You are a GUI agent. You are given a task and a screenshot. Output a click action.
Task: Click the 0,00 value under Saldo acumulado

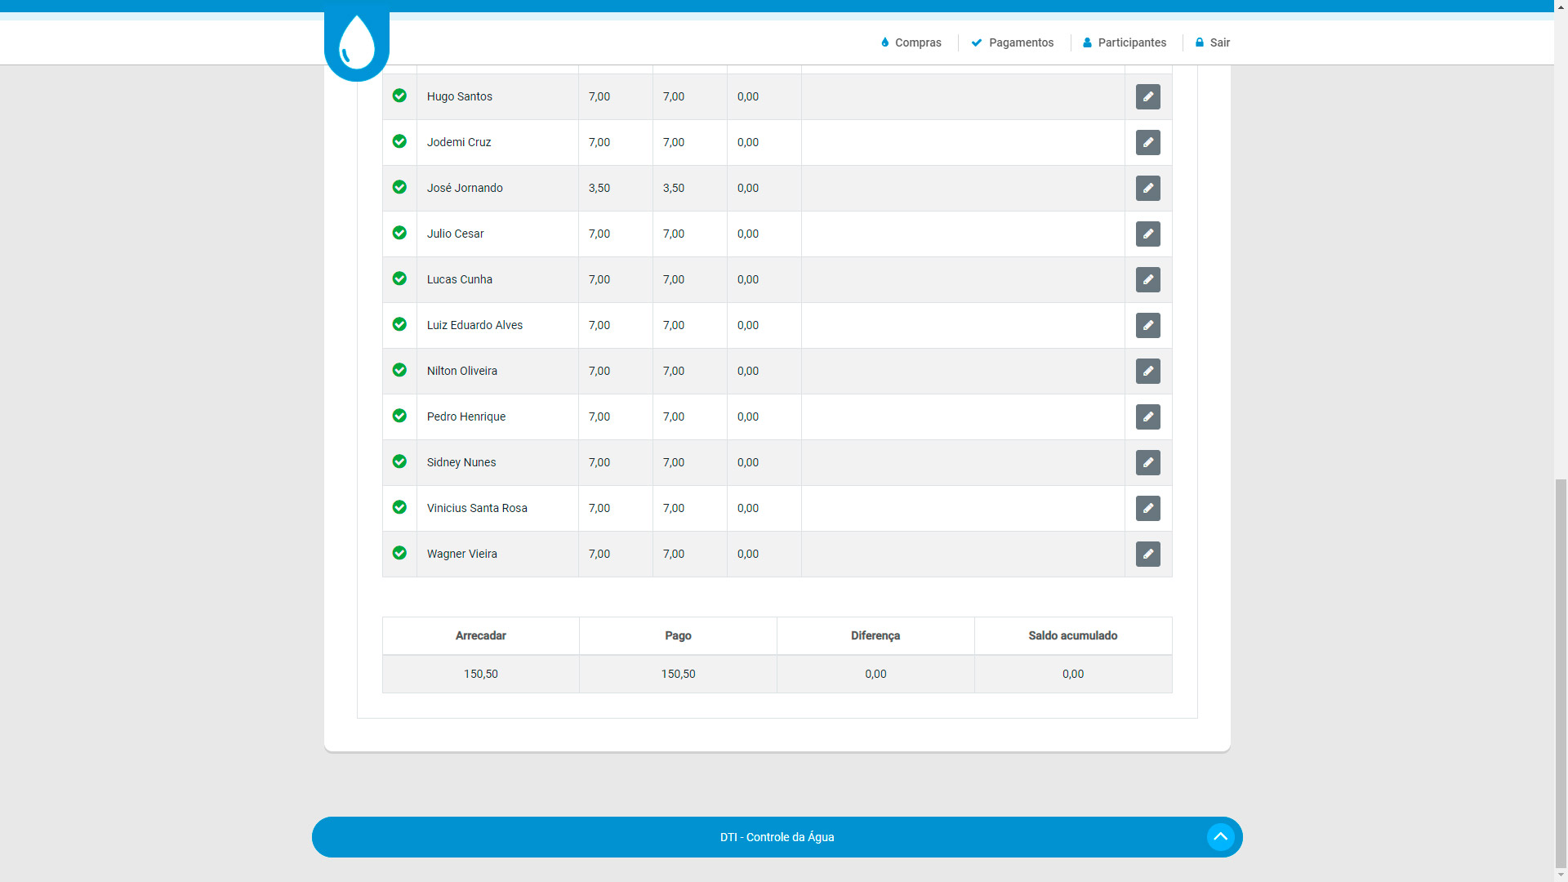click(1073, 674)
